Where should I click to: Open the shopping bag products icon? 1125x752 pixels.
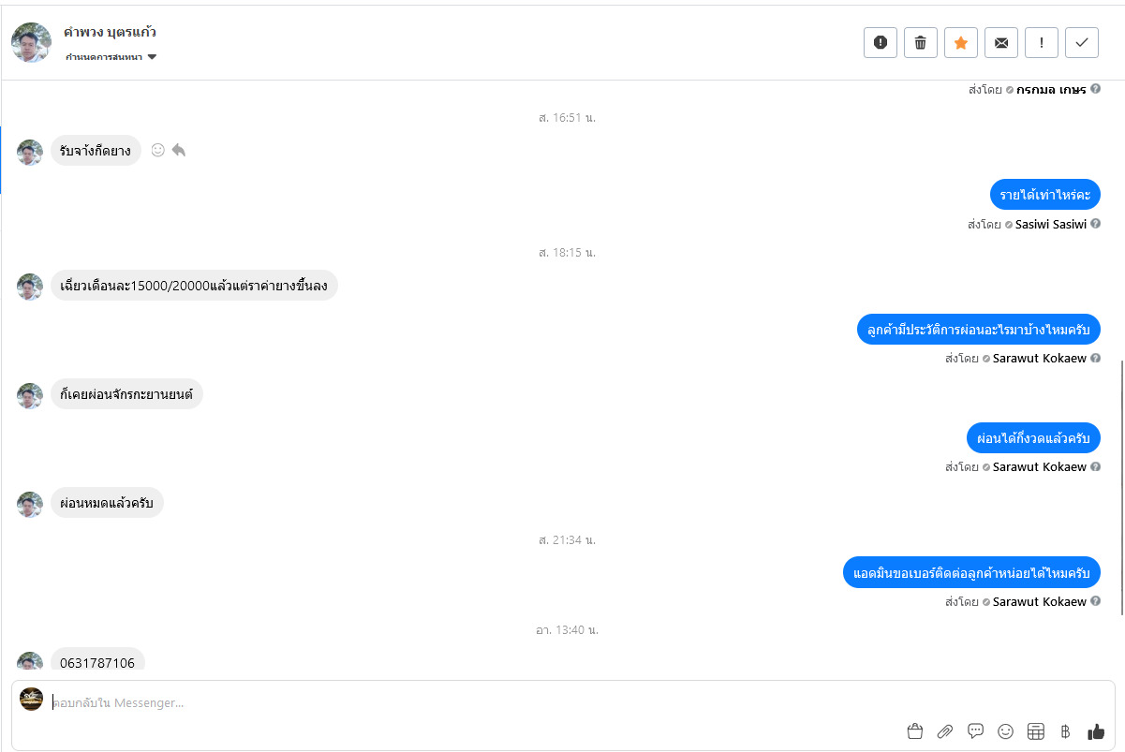pyautogui.click(x=915, y=731)
